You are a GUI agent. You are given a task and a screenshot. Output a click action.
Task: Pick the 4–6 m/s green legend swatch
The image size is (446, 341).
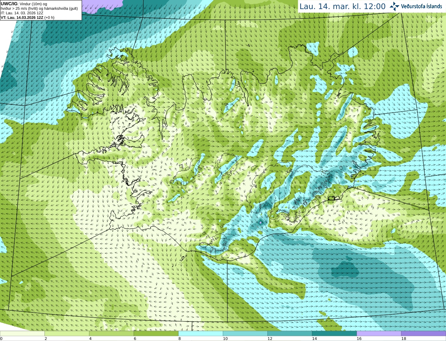111,333
